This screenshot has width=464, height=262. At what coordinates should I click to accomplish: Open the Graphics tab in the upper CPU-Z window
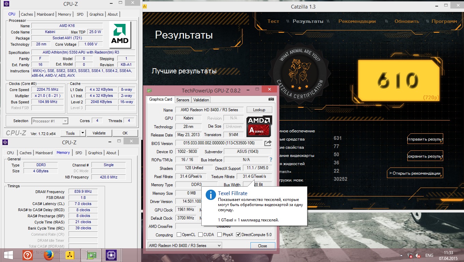click(97, 14)
